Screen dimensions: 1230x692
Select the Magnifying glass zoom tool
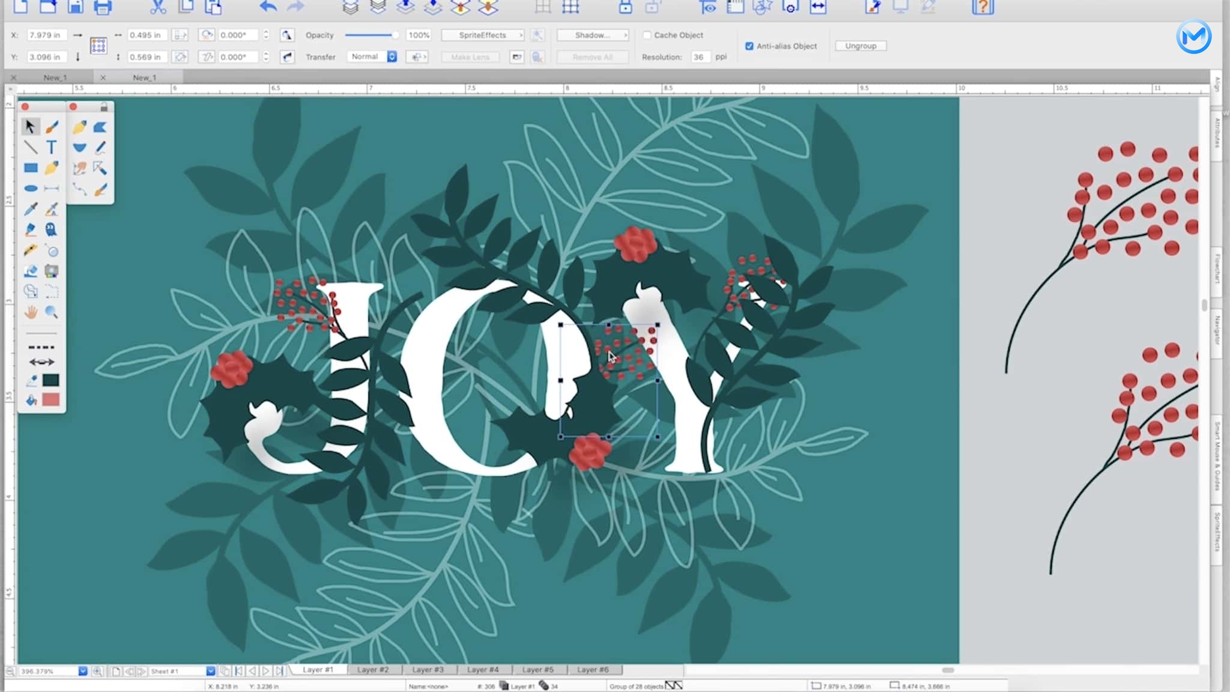[51, 310]
